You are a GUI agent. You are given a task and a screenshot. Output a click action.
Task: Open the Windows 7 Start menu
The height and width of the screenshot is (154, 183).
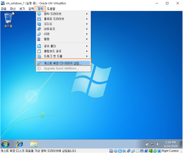coord(5,144)
